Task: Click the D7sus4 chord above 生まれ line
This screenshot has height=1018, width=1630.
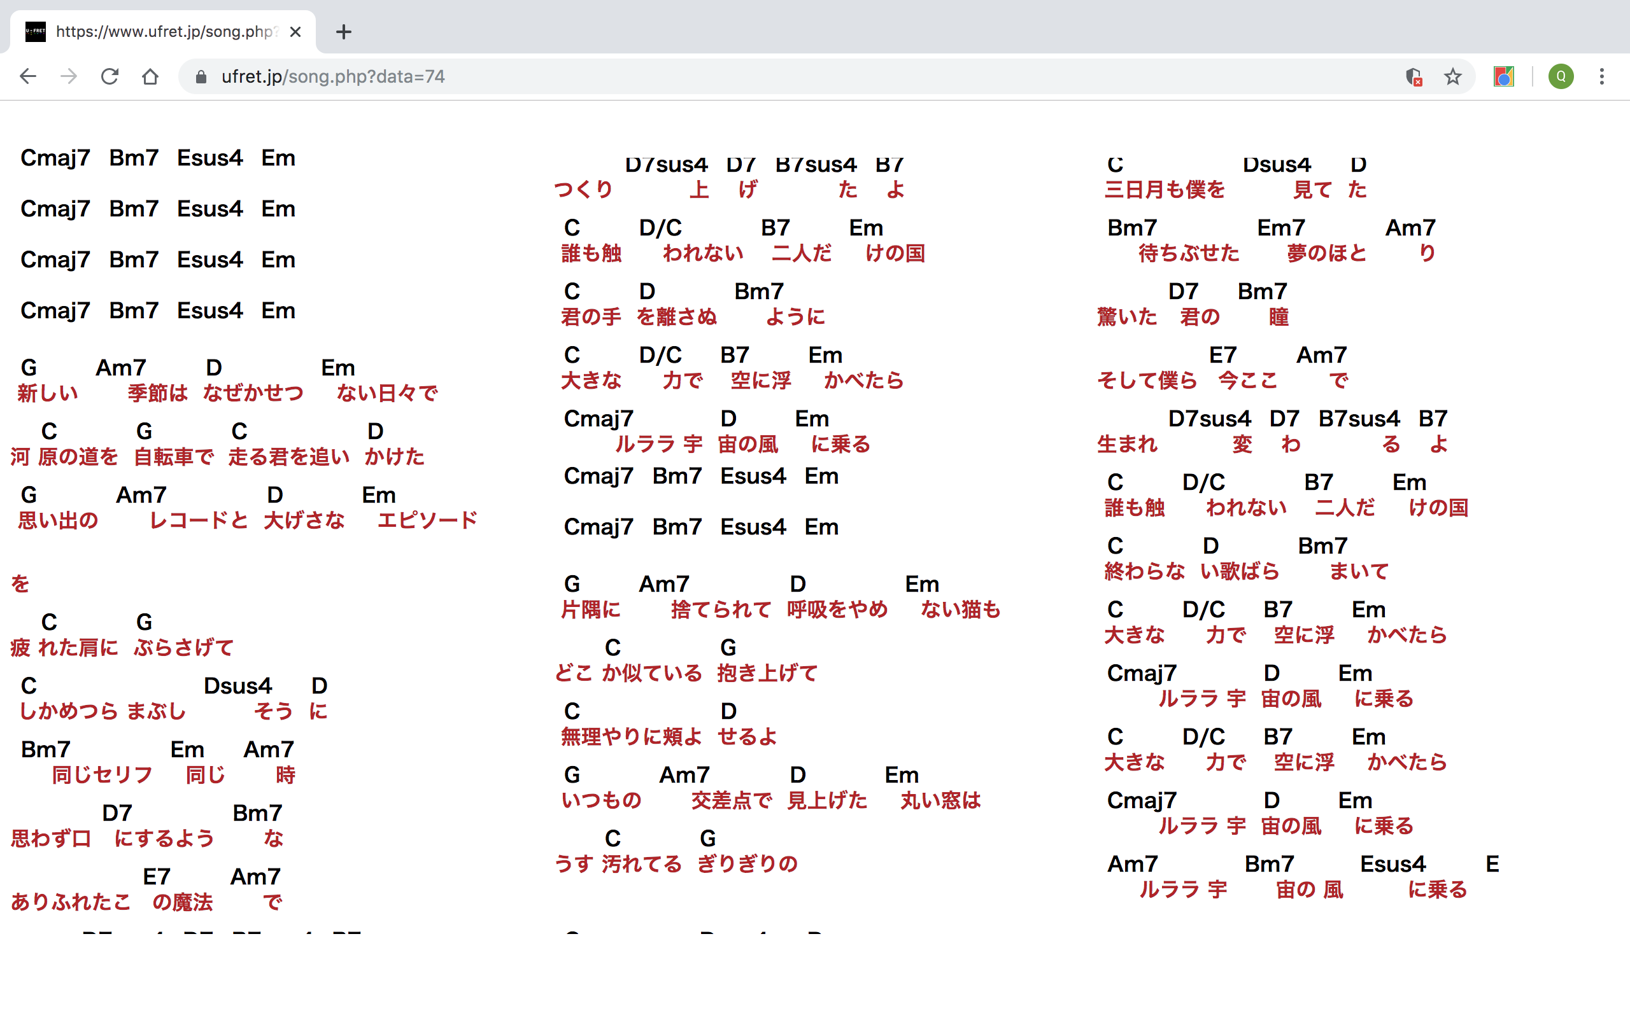Action: 1209,419
